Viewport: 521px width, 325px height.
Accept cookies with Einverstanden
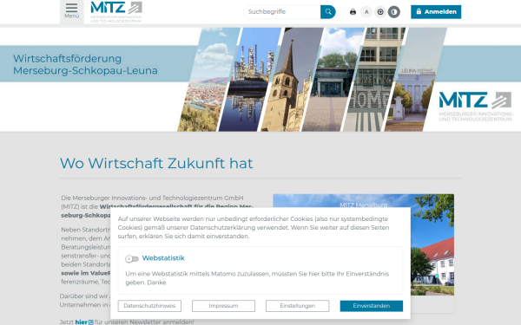[x=372, y=306]
